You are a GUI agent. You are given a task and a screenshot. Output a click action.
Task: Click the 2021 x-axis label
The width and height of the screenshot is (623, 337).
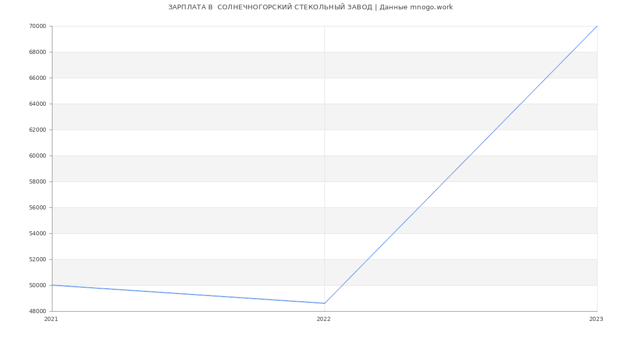51,319
